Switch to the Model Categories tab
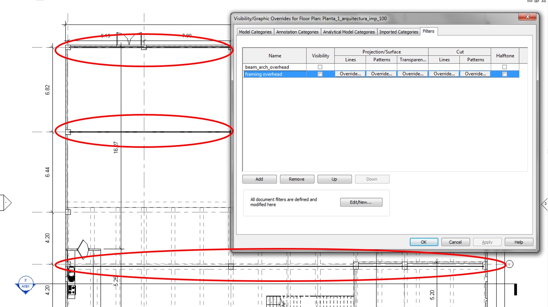Image resolution: width=548 pixels, height=307 pixels. [x=255, y=32]
